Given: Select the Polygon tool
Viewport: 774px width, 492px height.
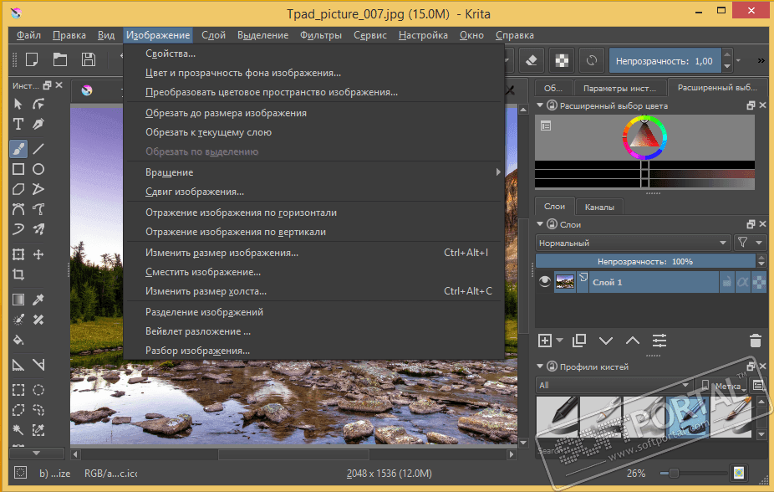Looking at the screenshot, I should (x=18, y=189).
